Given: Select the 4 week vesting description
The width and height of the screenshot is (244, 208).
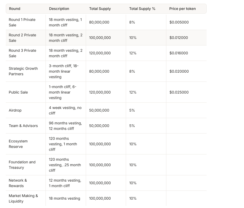Looking at the screenshot, I should [x=65, y=110].
